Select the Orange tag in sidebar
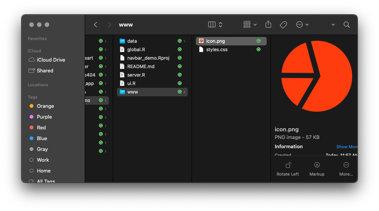The width and height of the screenshot is (379, 211). click(x=45, y=106)
